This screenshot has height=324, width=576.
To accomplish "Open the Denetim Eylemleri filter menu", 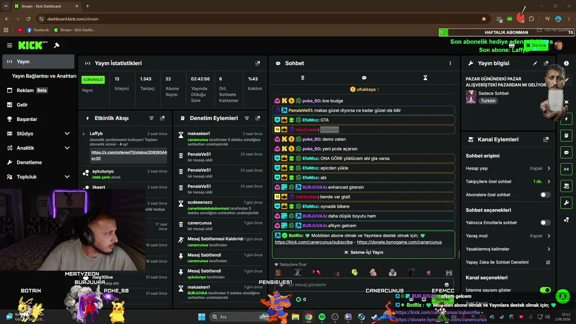I will pos(247,118).
